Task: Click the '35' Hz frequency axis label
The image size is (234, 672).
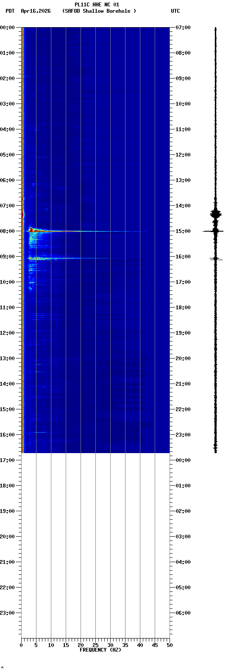Action: coord(125,645)
